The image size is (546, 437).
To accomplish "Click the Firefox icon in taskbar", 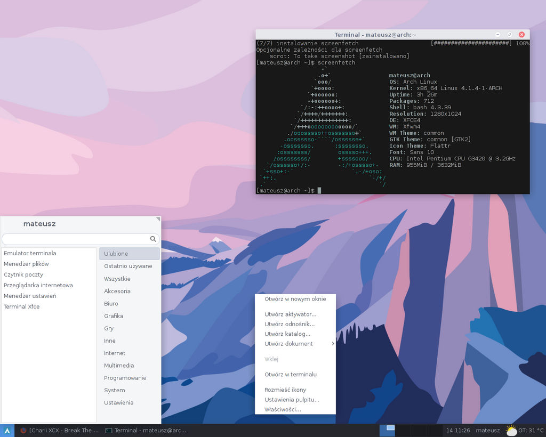I will (x=23, y=431).
